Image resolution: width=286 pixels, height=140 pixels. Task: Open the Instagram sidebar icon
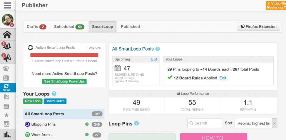7,124
